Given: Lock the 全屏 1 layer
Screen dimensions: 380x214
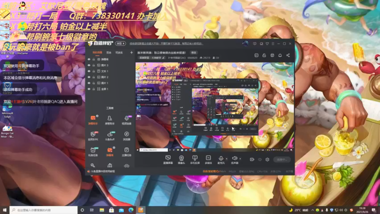Looking at the screenshot, I should click(x=94, y=89).
